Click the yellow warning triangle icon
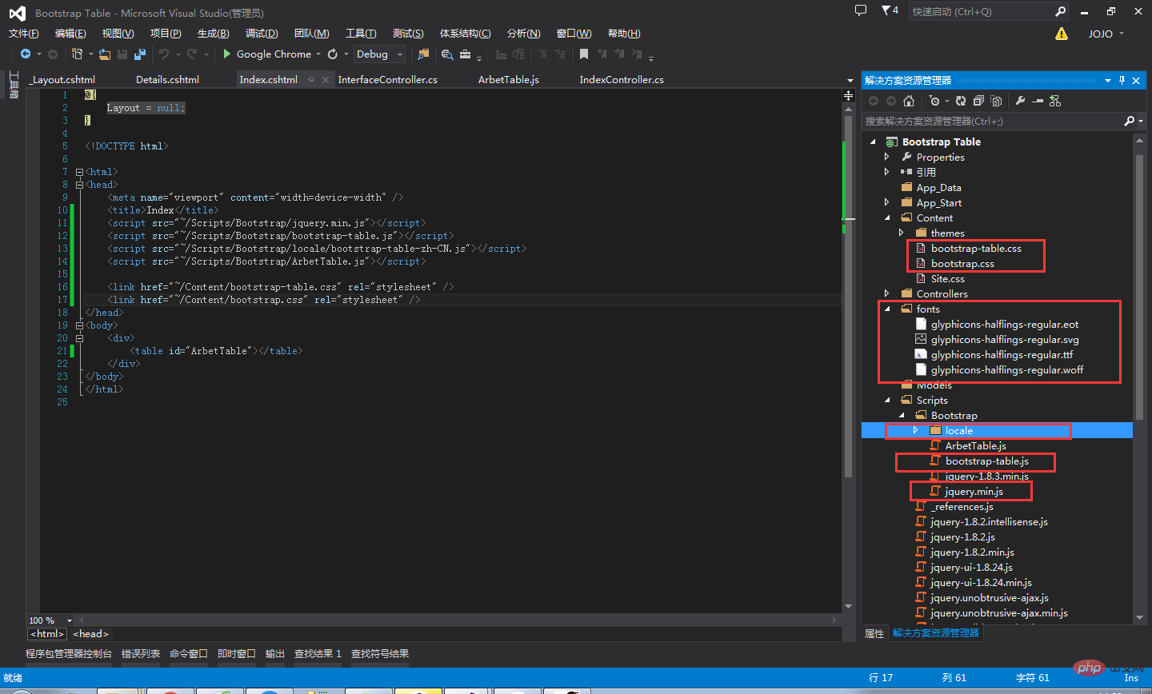This screenshot has width=1152, height=694. [1062, 34]
